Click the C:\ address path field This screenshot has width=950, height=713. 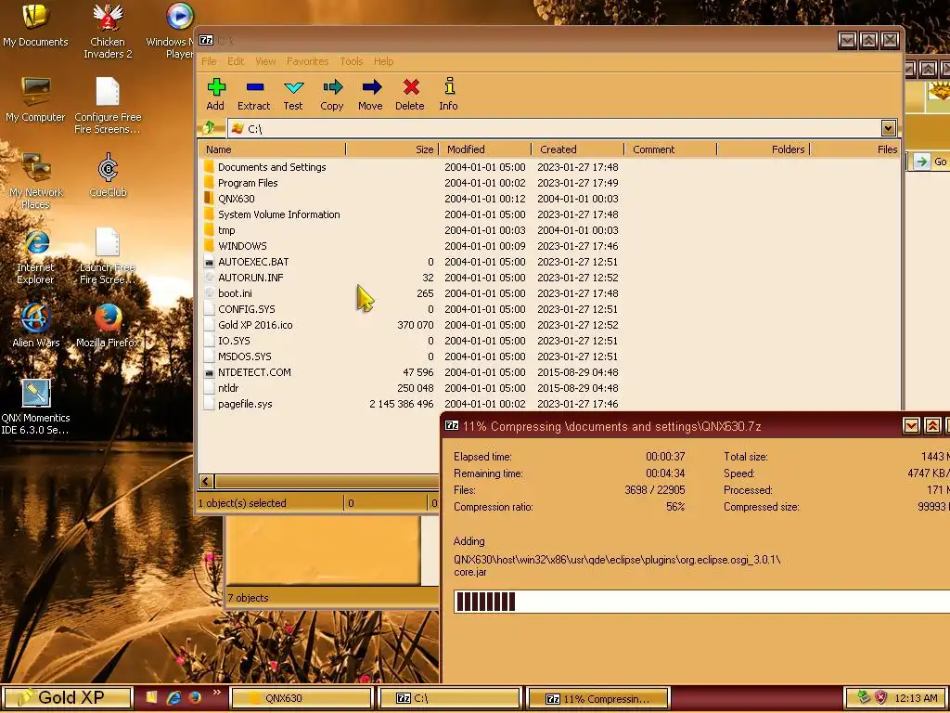click(555, 128)
